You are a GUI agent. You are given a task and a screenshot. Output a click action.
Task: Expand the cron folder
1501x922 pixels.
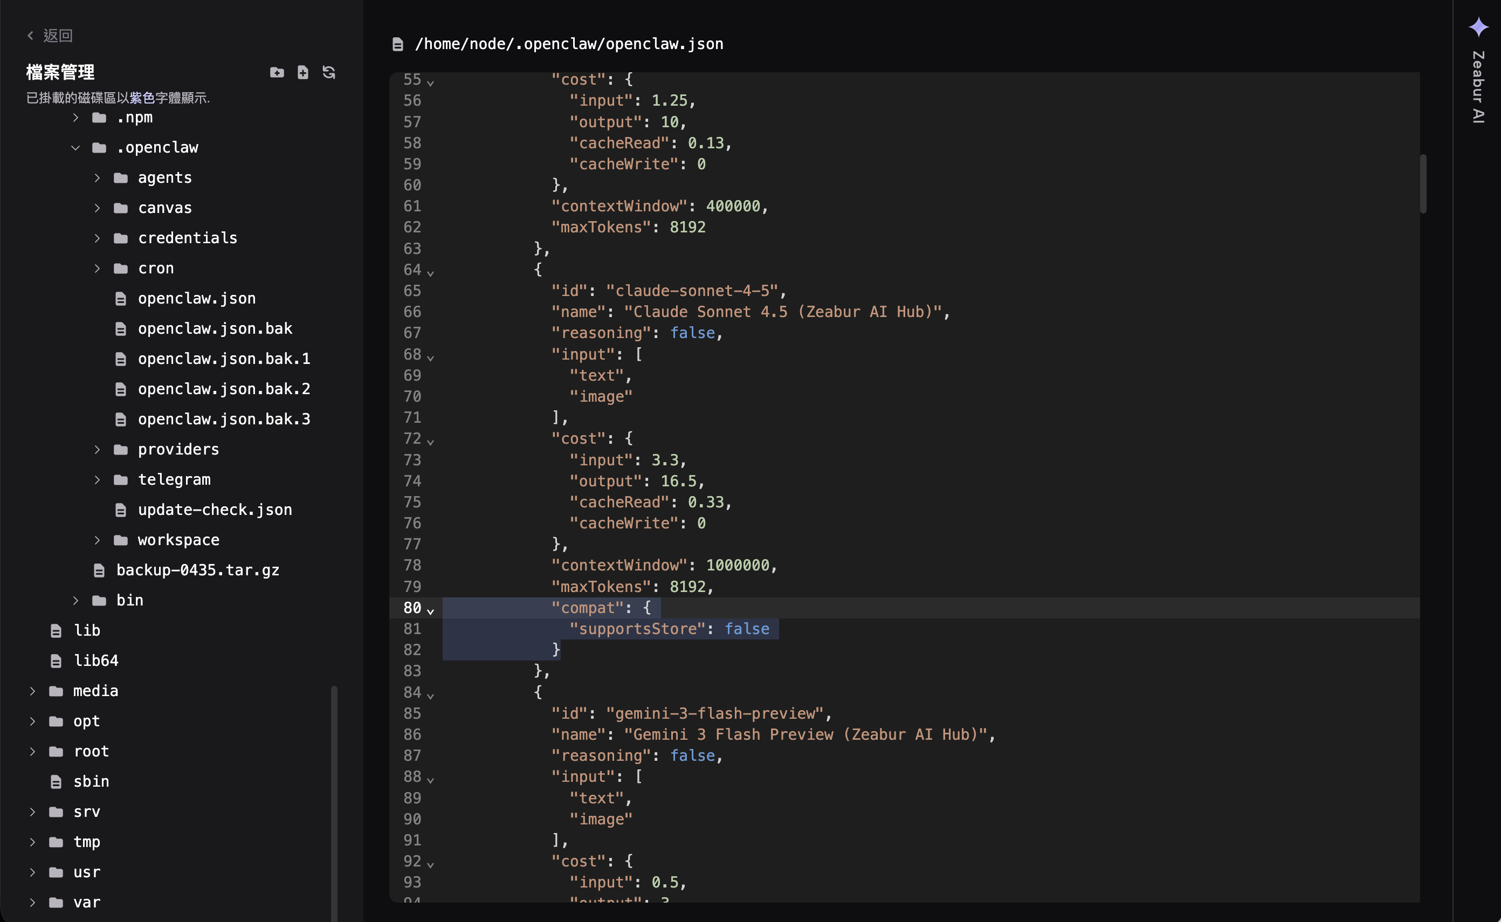(97, 269)
